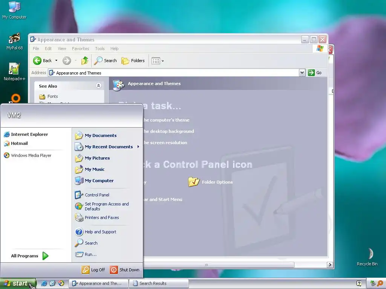Choose change the desktop background task
This screenshot has height=289, width=386.
[x=168, y=131]
